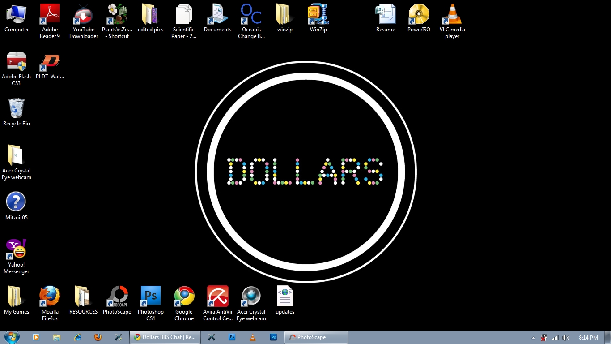611x344 pixels.
Task: Open the My Games folder
Action: 17,301
